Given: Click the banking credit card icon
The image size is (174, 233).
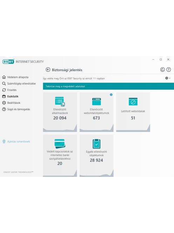Looking at the screenshot, I should click(60, 144).
